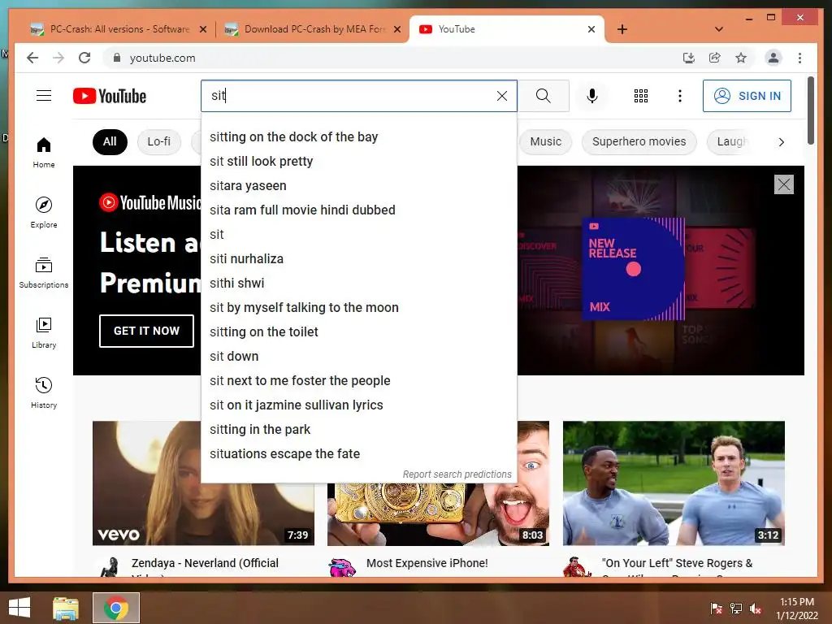
Task: Select the YouTube browser tab
Action: pyautogui.click(x=507, y=29)
